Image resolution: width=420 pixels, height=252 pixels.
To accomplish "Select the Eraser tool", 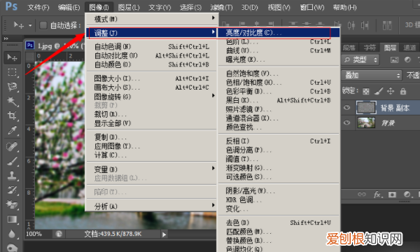I will click(x=12, y=204).
